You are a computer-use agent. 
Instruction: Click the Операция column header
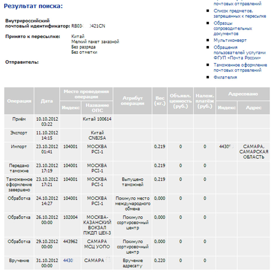click(19, 101)
